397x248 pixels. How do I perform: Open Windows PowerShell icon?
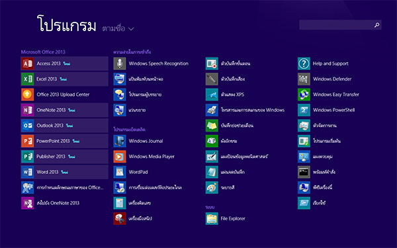[304, 110]
